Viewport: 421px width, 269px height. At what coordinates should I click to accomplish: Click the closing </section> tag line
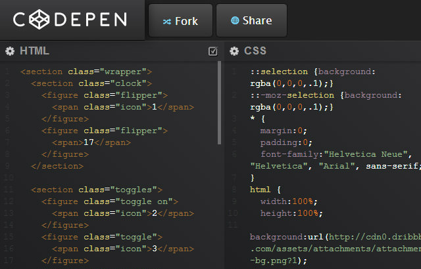click(x=57, y=166)
